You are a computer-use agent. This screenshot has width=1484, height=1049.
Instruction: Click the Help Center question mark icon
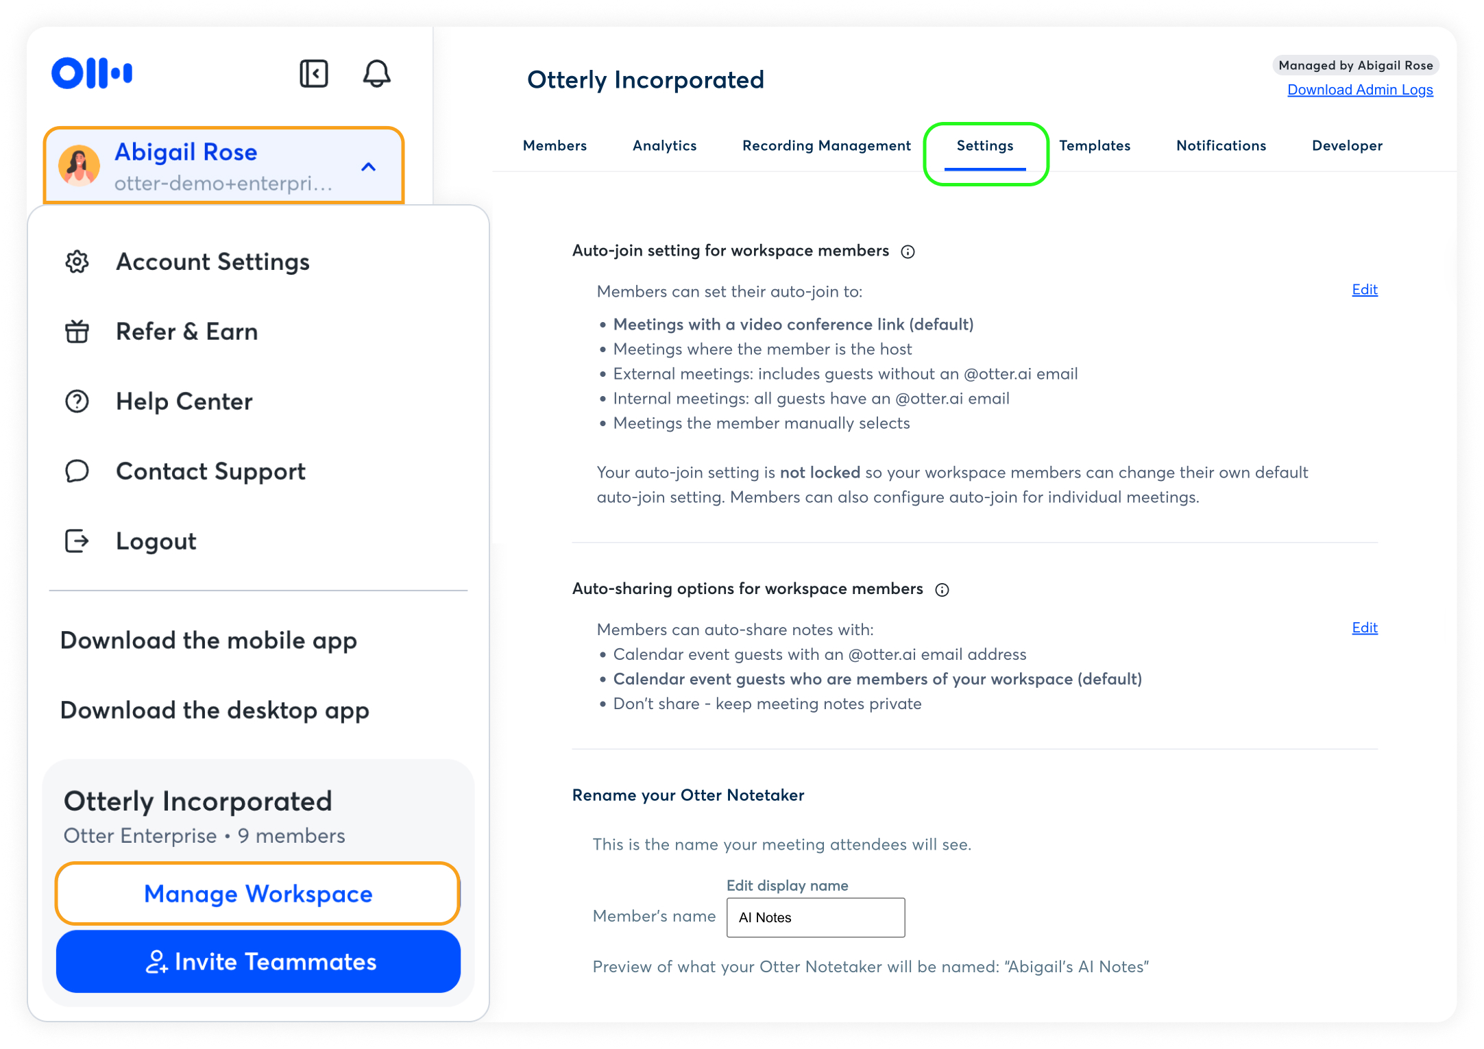click(77, 402)
